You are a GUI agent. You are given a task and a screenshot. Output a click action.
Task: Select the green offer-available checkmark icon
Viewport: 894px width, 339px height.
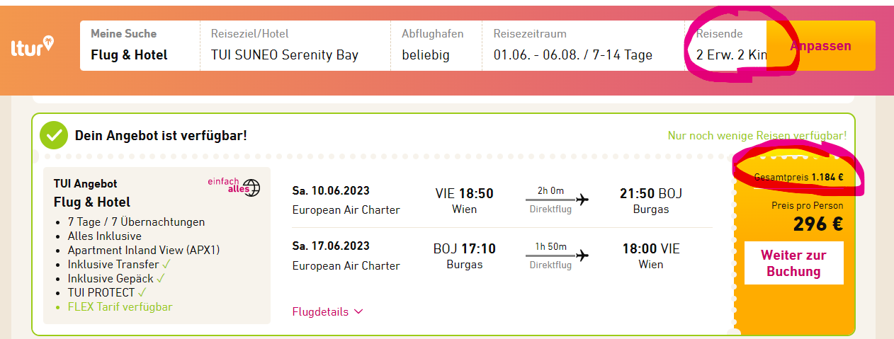coord(53,135)
